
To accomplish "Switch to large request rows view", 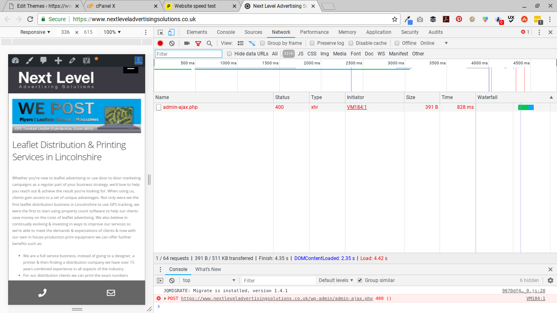I will tap(241, 43).
